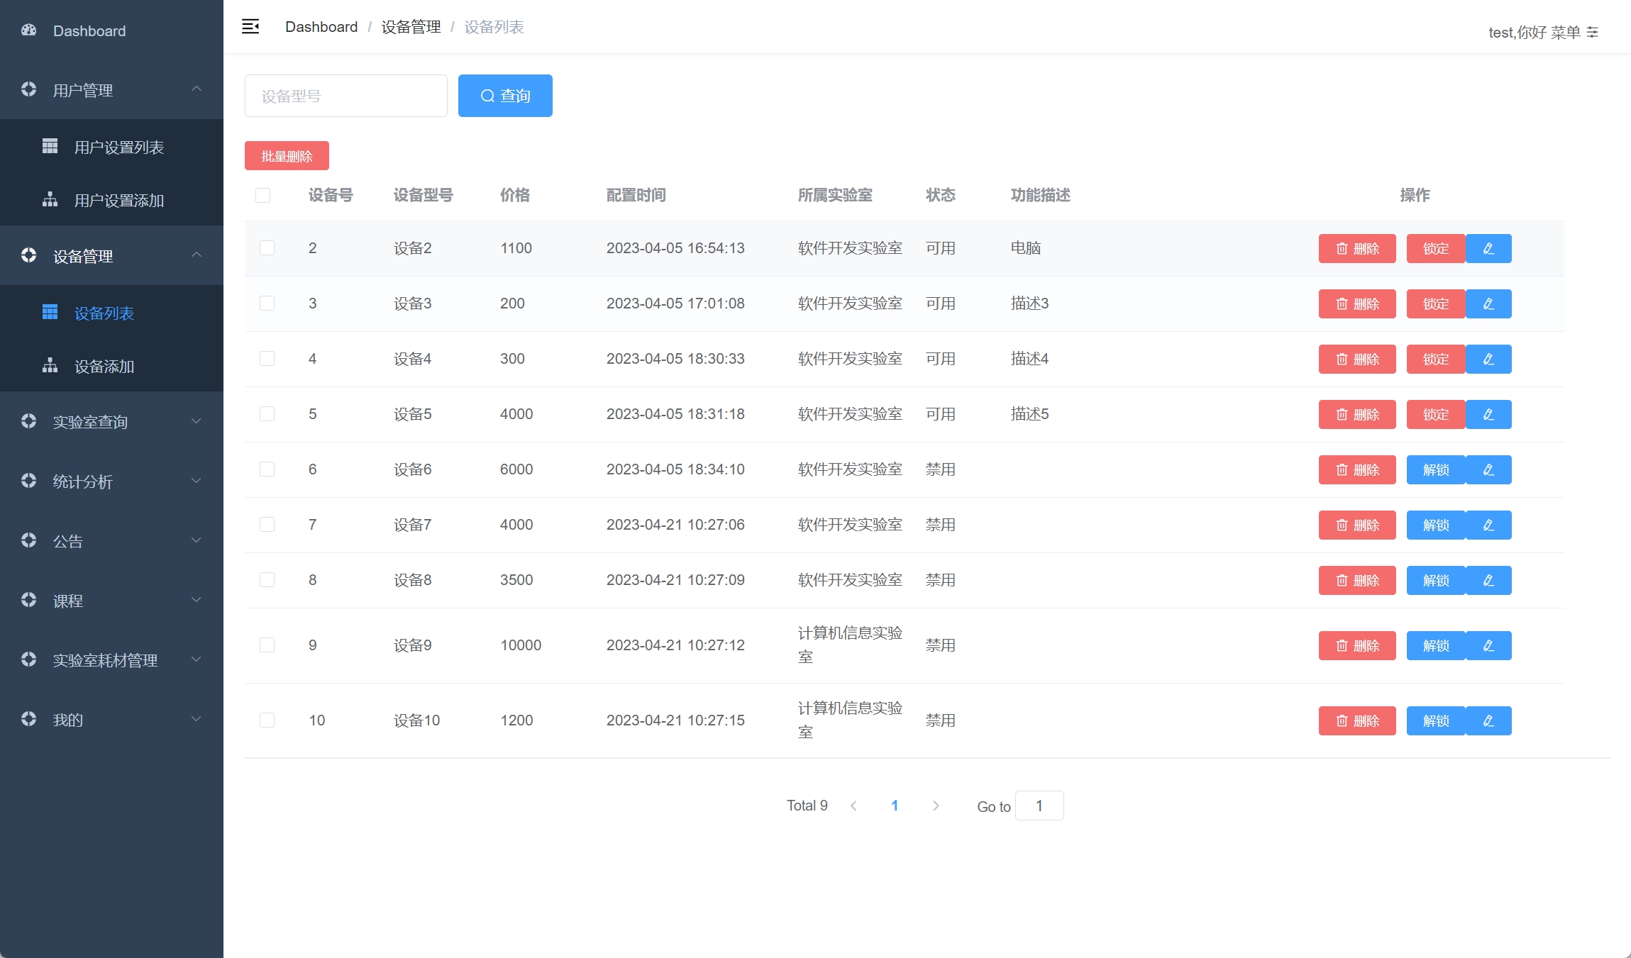Viewport: 1631px width, 958px height.
Task: Open the 用户设置添加 menu item
Action: click(x=119, y=201)
